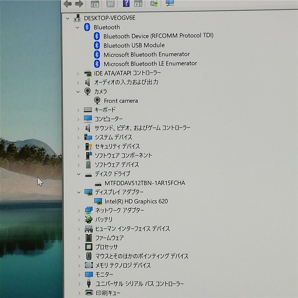The width and height of the screenshot is (298, 298).
Task: Click the blue Help toolbar icon
Action: tap(126, 4)
